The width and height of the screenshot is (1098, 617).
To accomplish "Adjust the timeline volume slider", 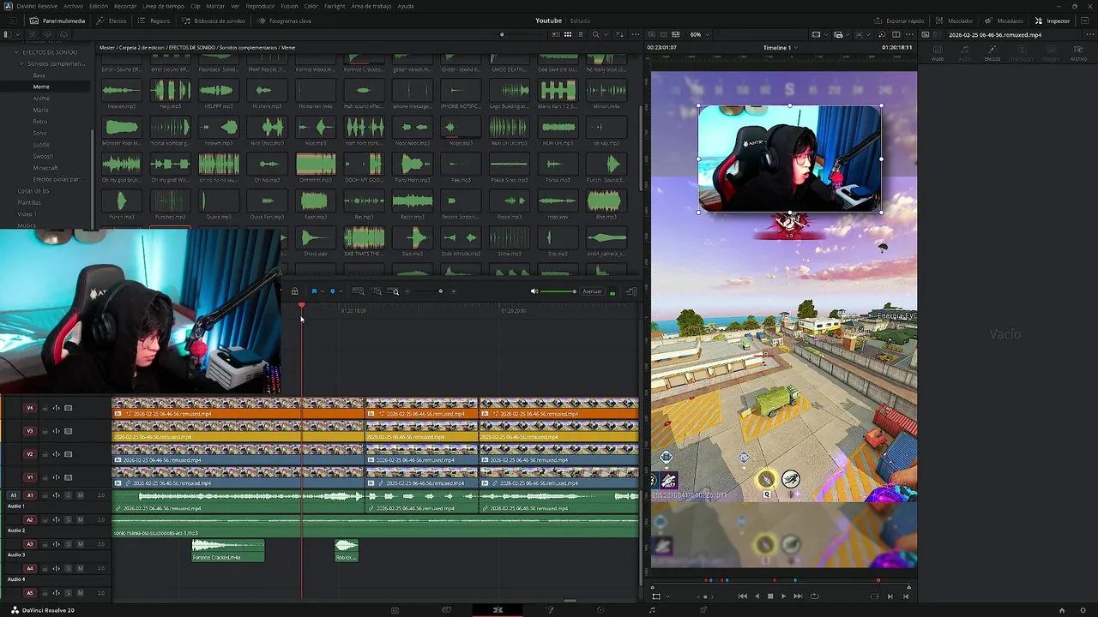I will pos(558,291).
